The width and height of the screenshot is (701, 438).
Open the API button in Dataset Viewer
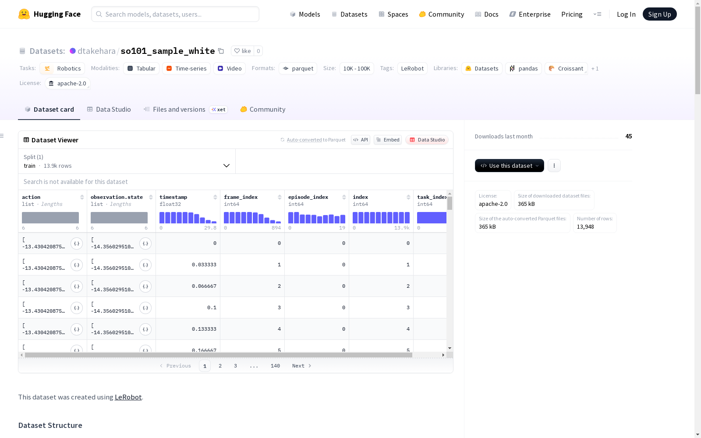coord(361,140)
